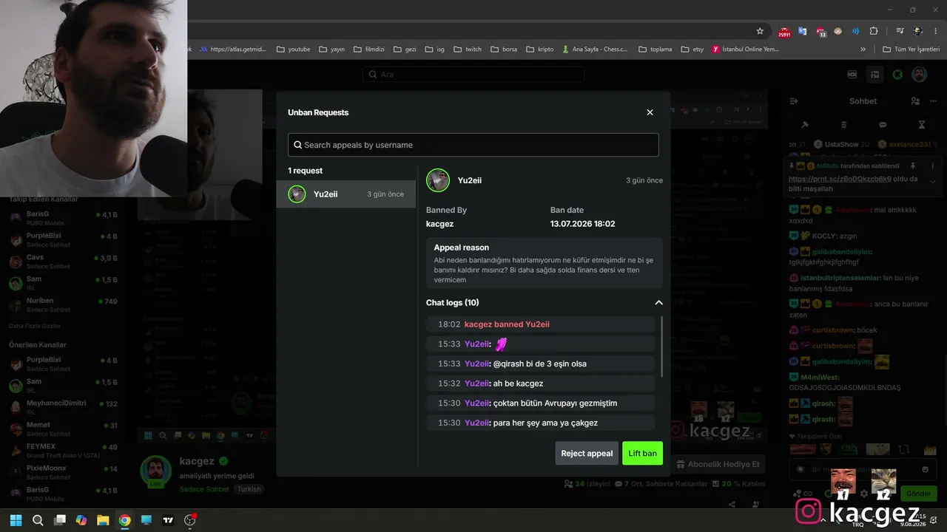Reject the appeal from Yu2eii
The height and width of the screenshot is (532, 947).
587,454
